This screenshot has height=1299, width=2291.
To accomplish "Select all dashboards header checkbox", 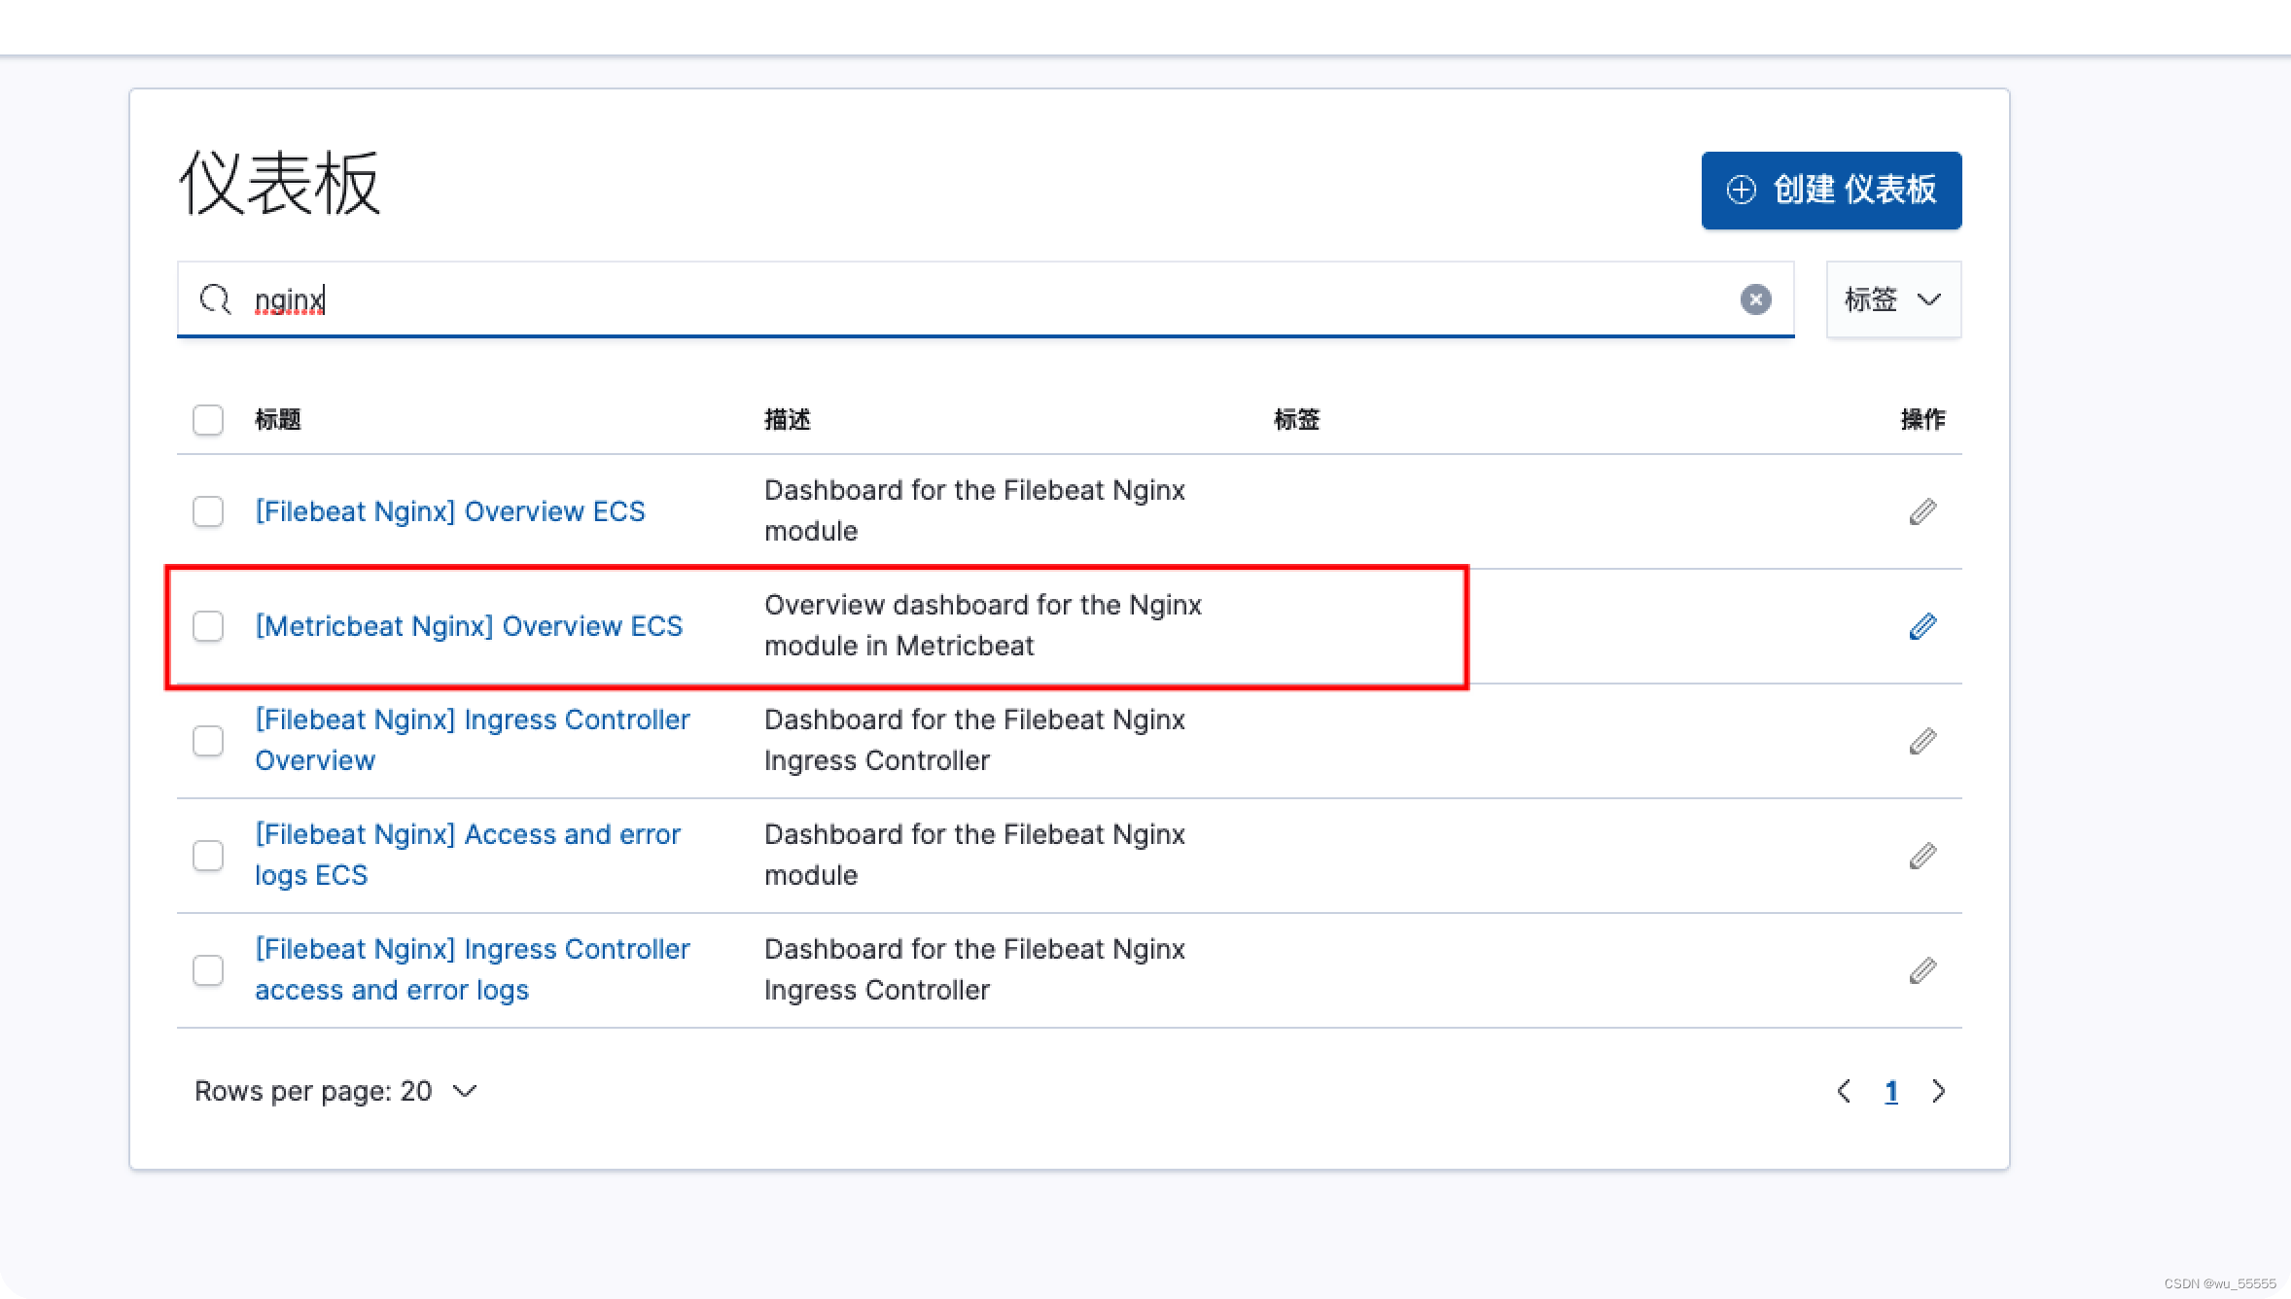I will tap(208, 420).
